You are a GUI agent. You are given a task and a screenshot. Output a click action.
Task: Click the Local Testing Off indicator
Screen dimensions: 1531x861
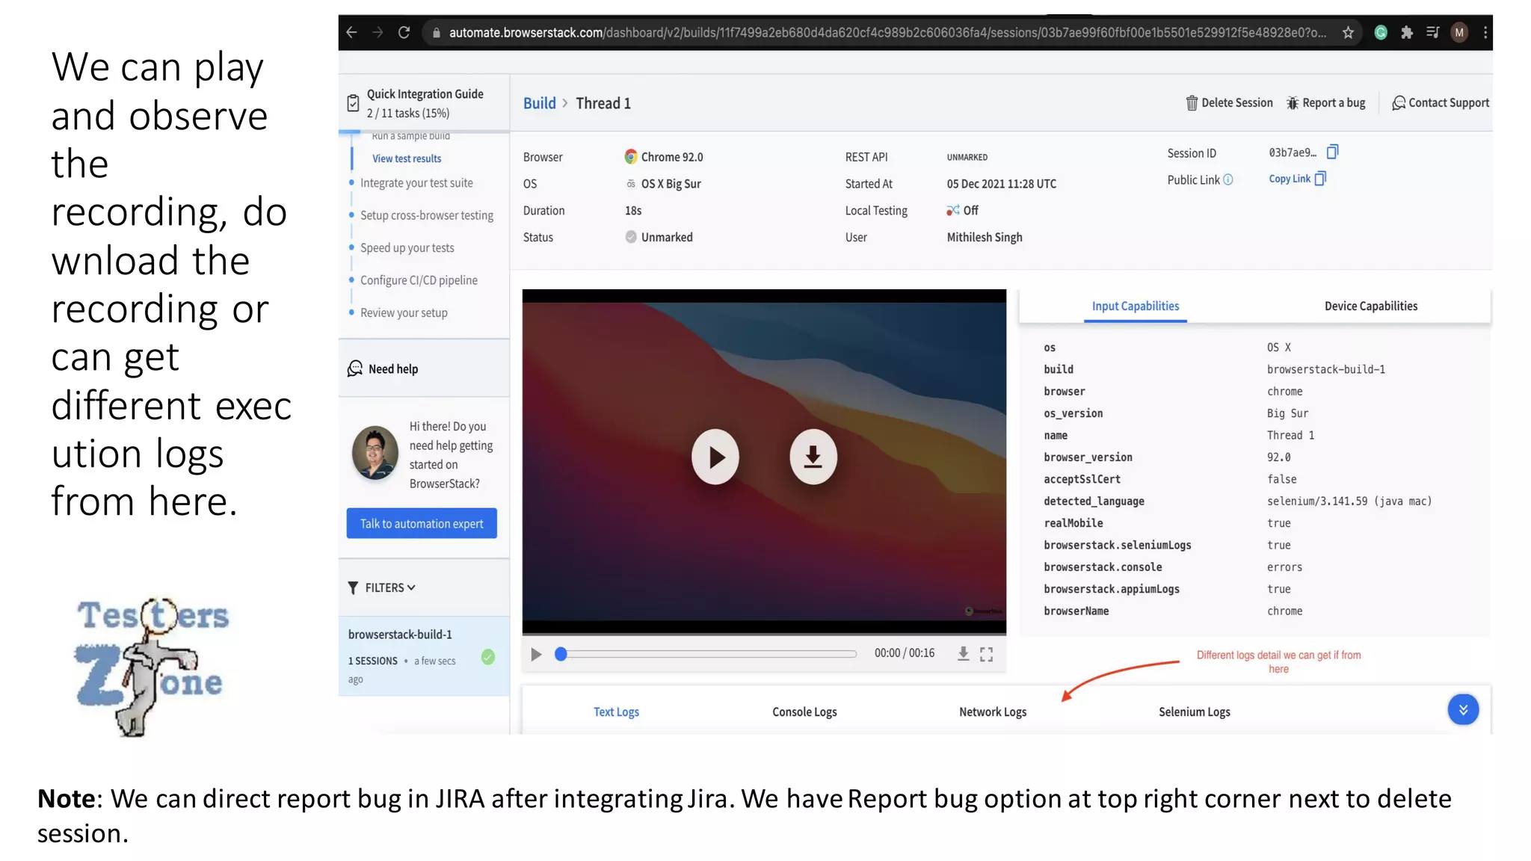tap(962, 211)
